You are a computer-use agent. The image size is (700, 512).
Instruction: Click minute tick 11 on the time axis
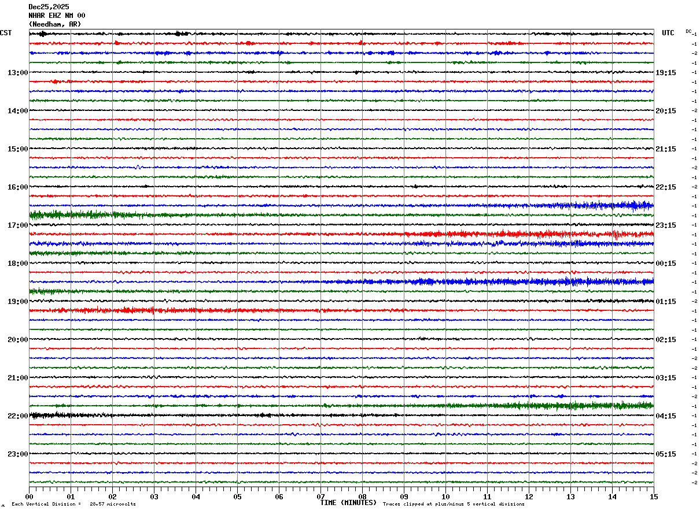[487, 496]
